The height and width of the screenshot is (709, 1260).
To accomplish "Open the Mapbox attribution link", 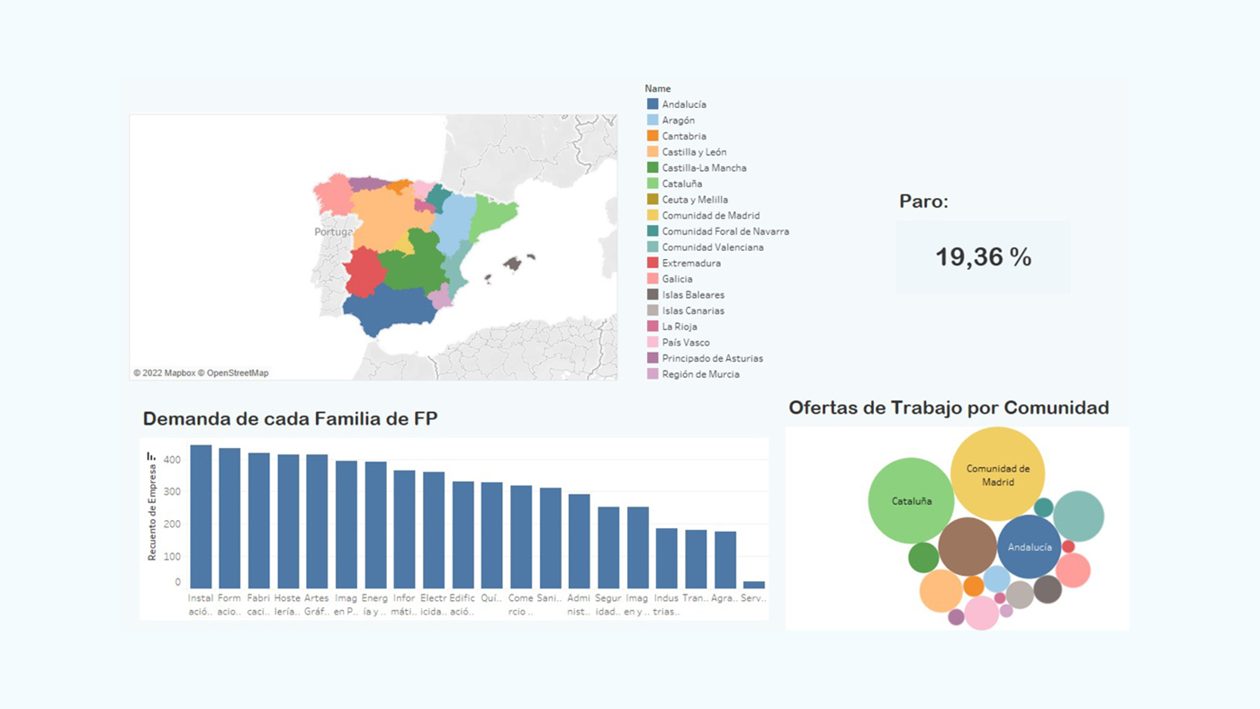I will tap(179, 373).
